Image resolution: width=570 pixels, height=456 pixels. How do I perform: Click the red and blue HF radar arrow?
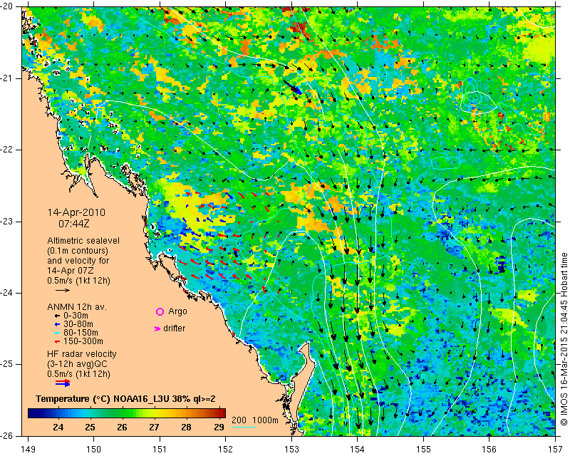63,383
